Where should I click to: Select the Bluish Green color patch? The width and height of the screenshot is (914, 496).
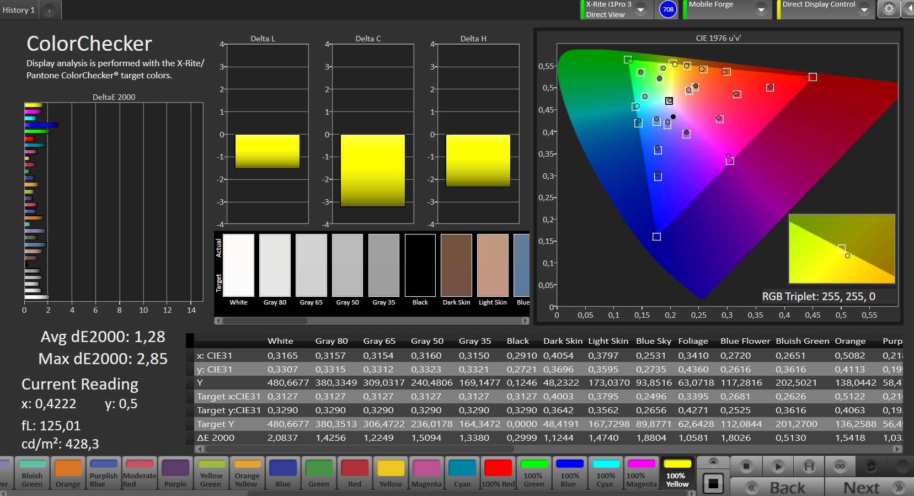(x=32, y=473)
